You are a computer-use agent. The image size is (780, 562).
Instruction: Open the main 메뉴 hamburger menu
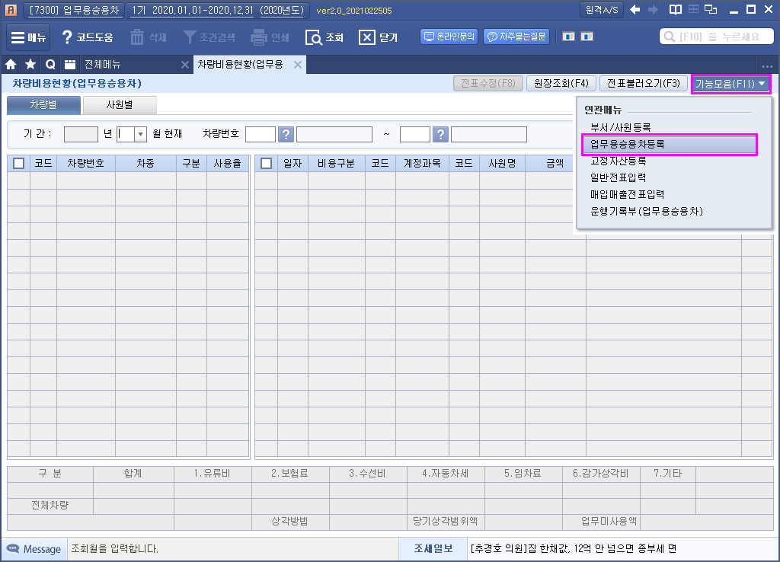(x=27, y=37)
